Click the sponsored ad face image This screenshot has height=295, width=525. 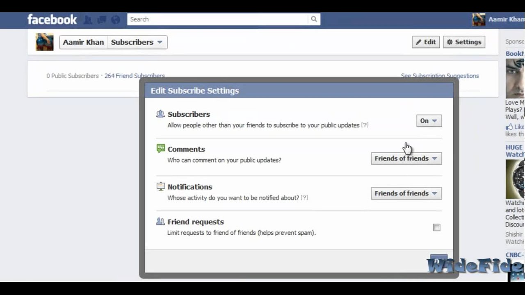click(515, 79)
